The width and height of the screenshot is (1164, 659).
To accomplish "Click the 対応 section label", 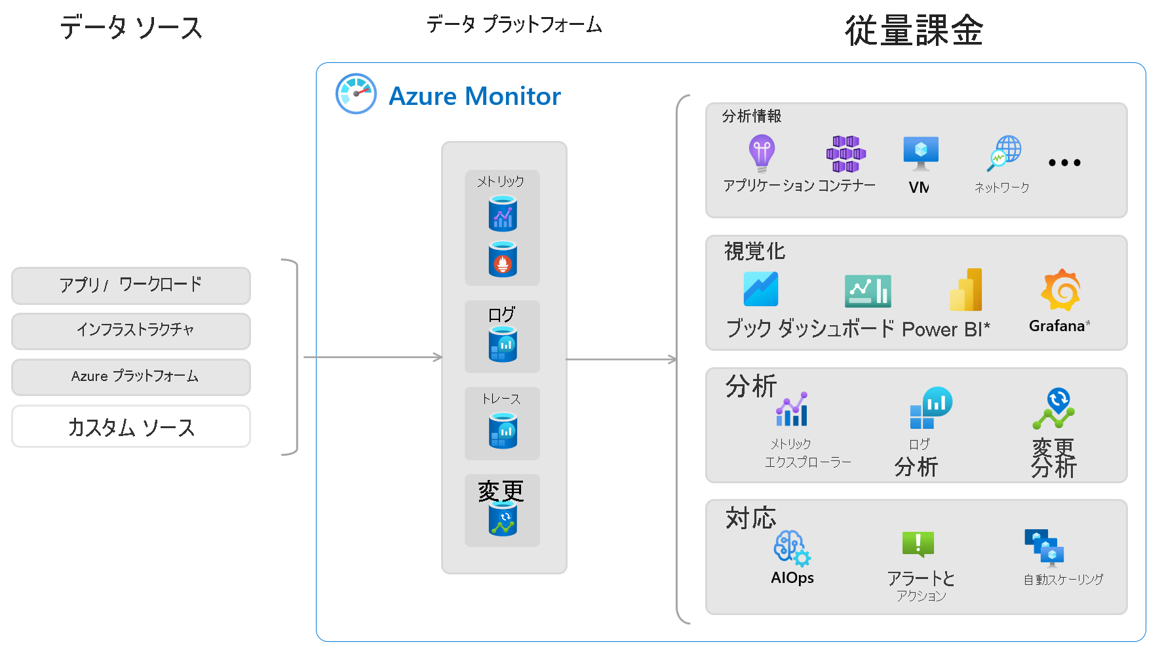I will coord(751,518).
